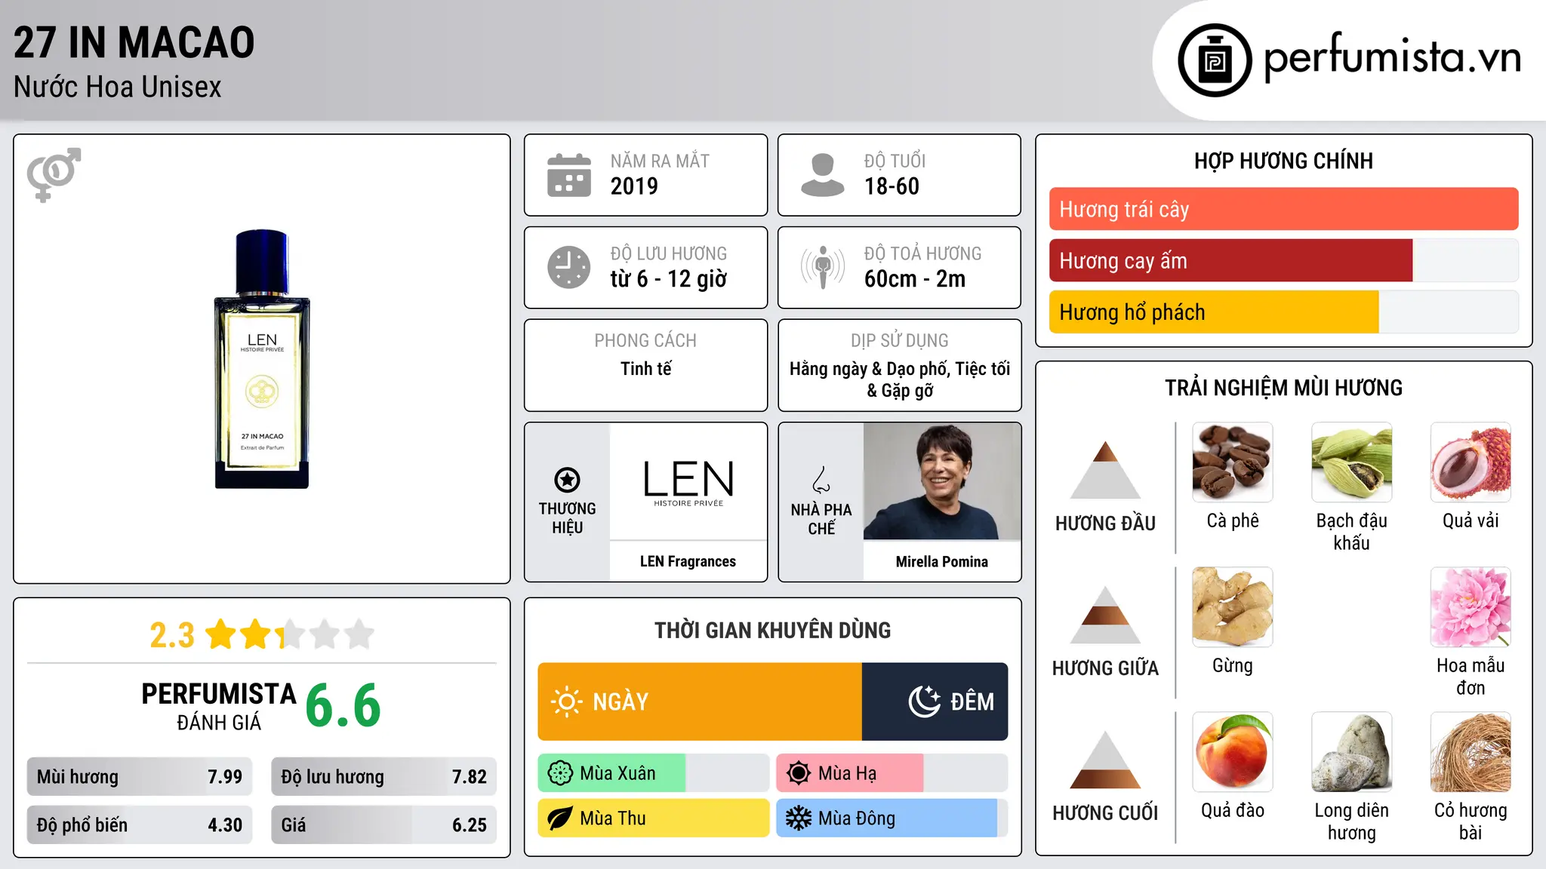Click the leaf icon beside Mùa Thu
The image size is (1546, 869).
(x=560, y=818)
